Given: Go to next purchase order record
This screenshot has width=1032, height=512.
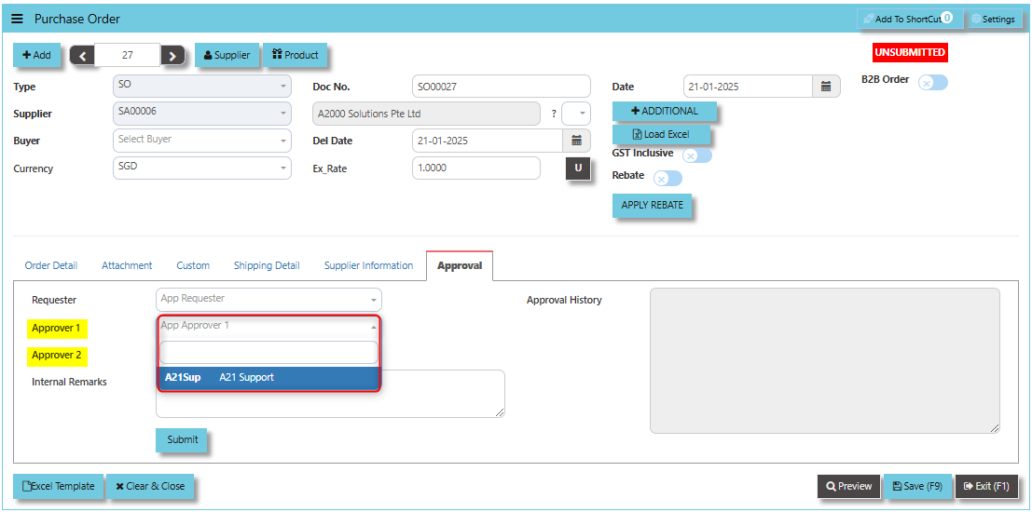Looking at the screenshot, I should 172,56.
